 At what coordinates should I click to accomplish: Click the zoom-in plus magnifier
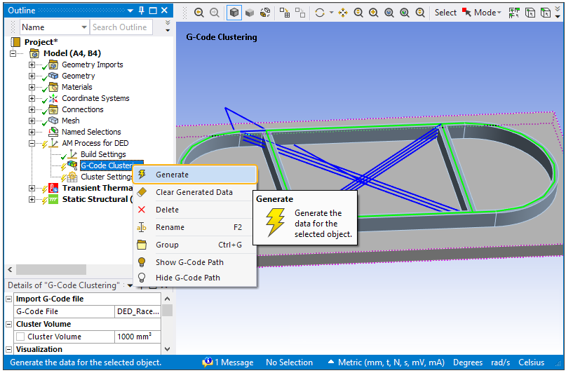(x=374, y=13)
